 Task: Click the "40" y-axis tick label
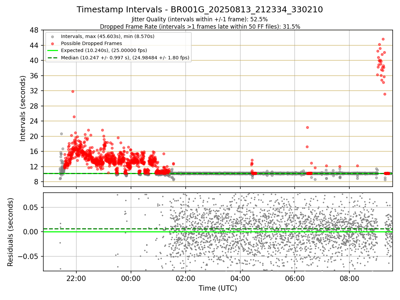tap(35, 61)
